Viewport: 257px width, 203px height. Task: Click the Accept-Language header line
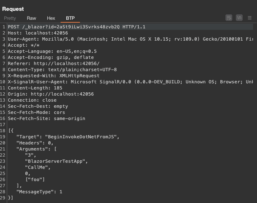point(52,51)
